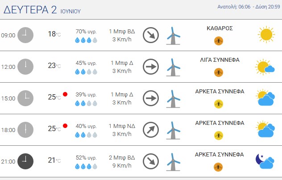The width and height of the screenshot is (282, 180).
Task: Click the ΔΕΥΤΕΡΑ 2 ΙΟΥΝΙΟΥ heading
Action: pyautogui.click(x=42, y=10)
